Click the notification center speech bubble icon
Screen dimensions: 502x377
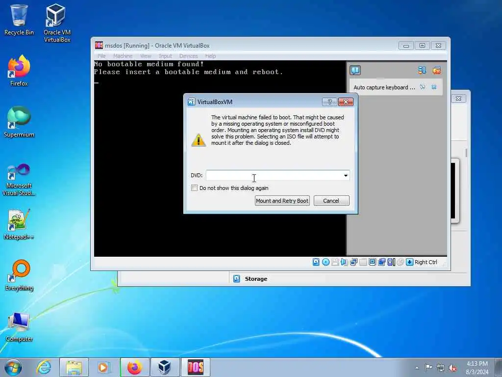point(355,70)
